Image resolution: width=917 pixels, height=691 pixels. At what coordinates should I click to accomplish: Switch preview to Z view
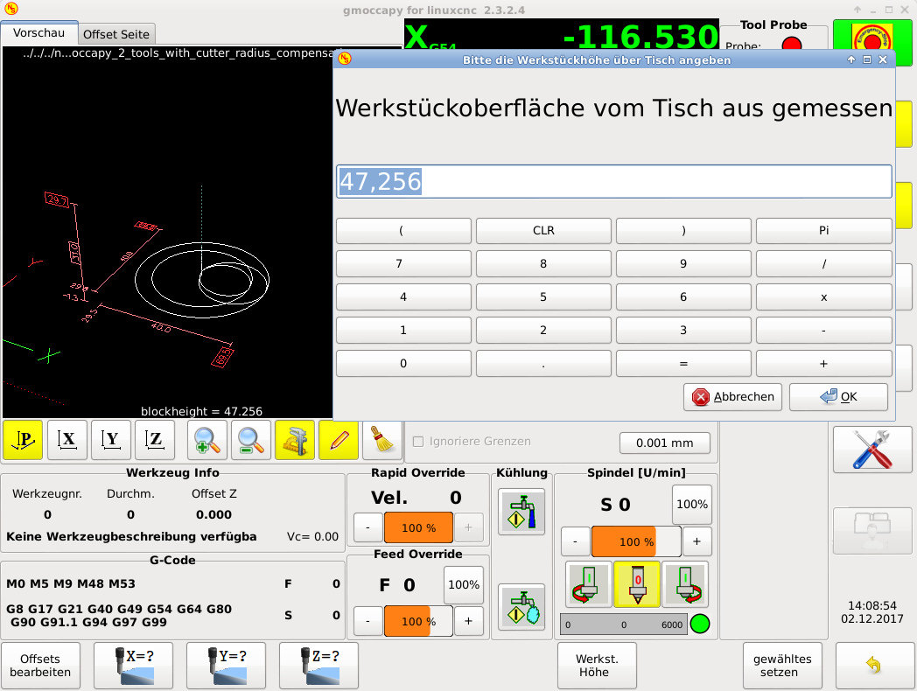(155, 440)
